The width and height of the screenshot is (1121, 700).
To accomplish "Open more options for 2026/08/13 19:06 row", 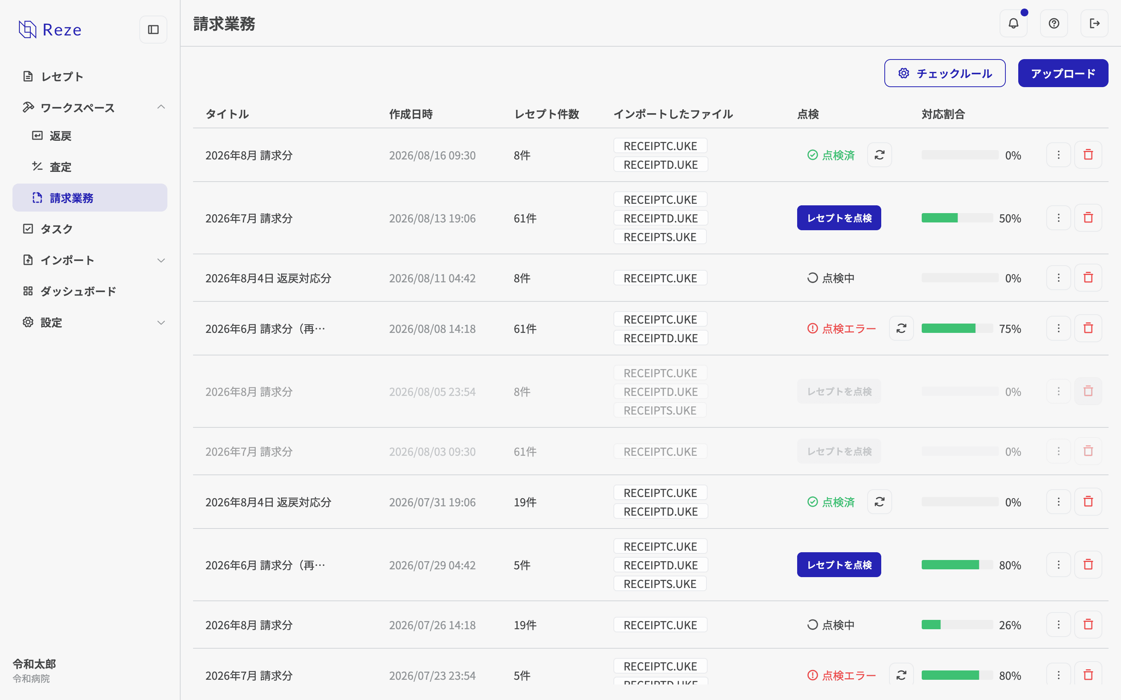I will [x=1058, y=218].
